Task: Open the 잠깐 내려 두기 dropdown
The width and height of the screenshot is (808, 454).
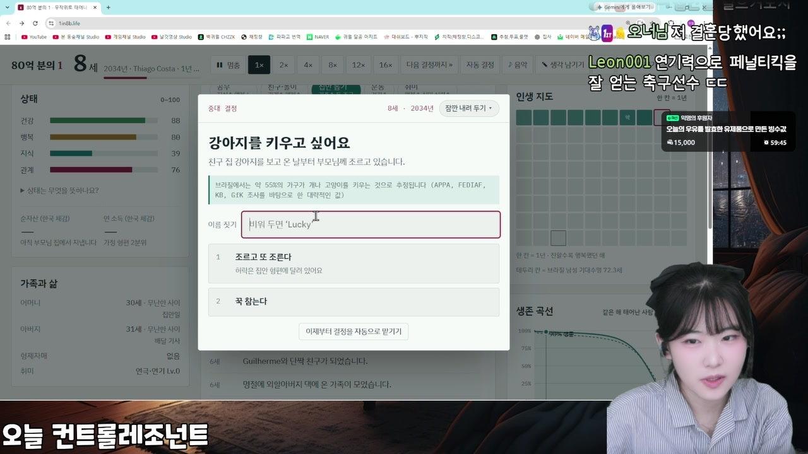Action: [x=469, y=108]
